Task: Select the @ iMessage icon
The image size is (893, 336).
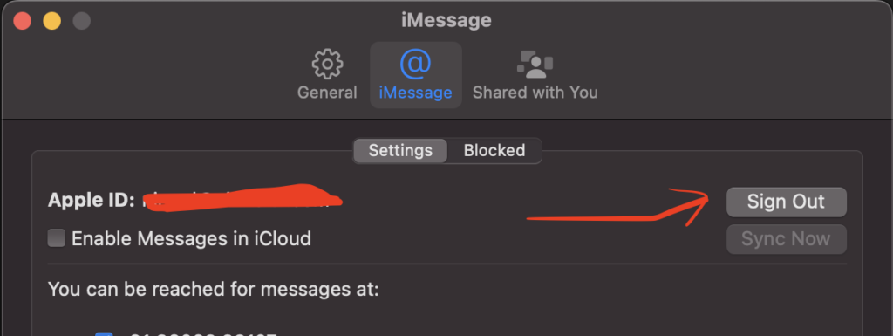Action: tap(416, 64)
